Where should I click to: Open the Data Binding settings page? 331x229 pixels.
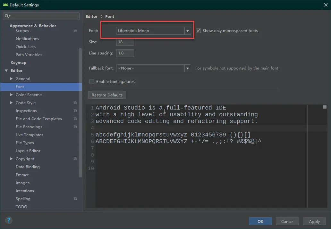pyautogui.click(x=28, y=167)
